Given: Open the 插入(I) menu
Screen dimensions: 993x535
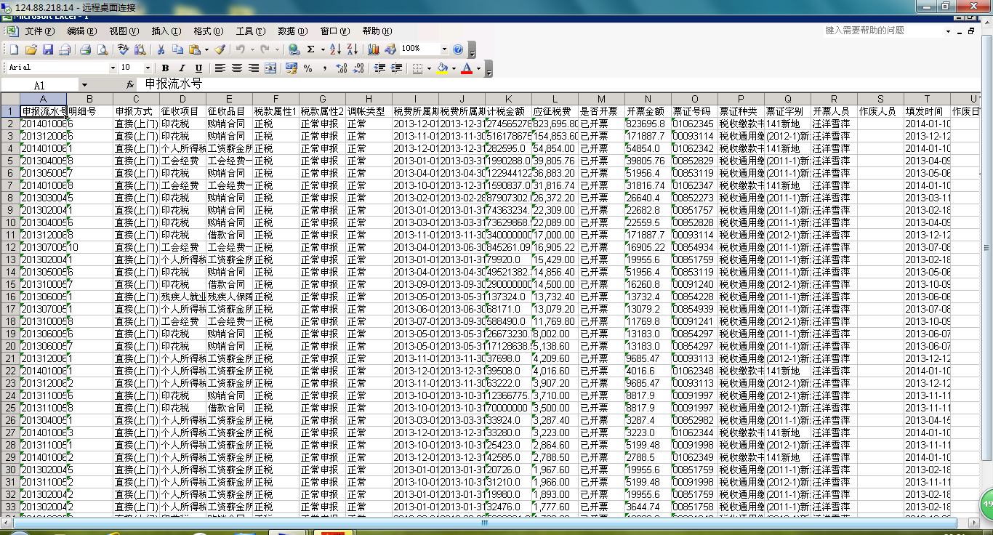Looking at the screenshot, I should pyautogui.click(x=166, y=31).
